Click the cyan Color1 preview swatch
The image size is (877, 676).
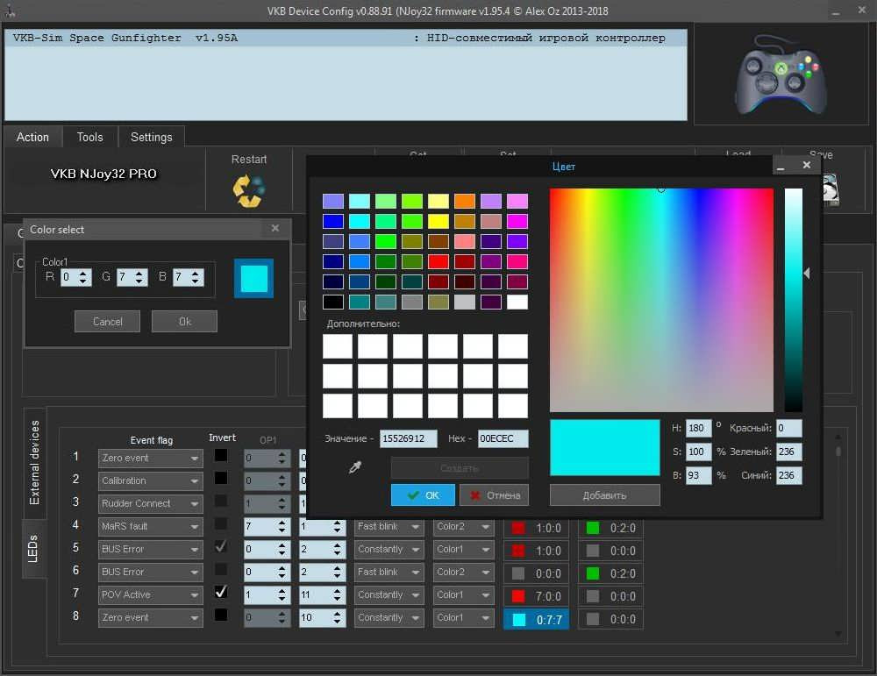(x=253, y=278)
